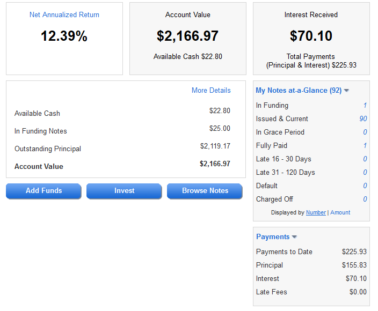The width and height of the screenshot is (378, 311).
Task: Open My Notes at-a-Glance (92) heading
Action: [299, 91]
